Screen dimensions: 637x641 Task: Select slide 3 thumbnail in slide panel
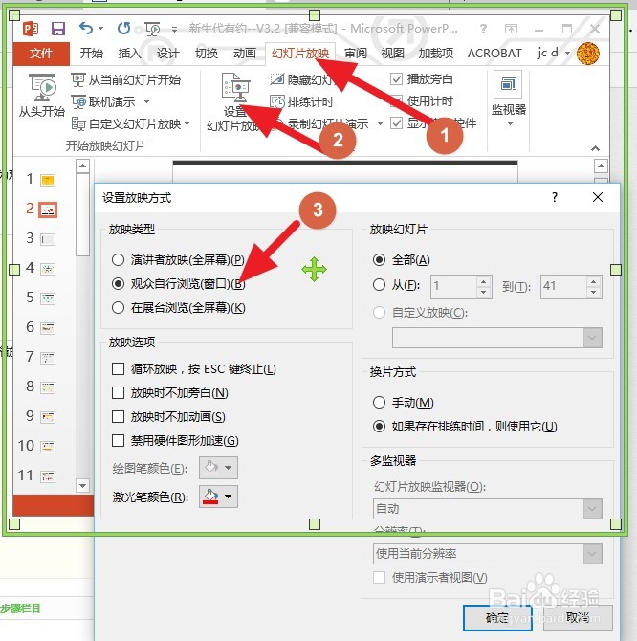48,239
